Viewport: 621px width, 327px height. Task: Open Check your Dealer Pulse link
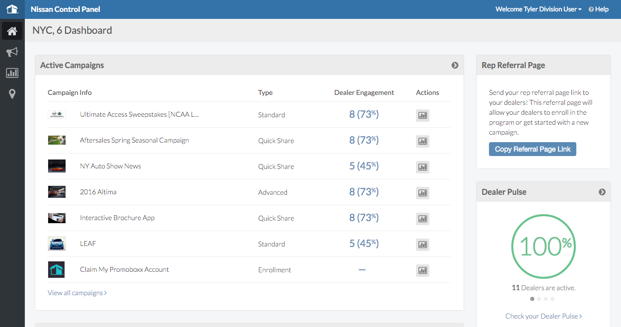544,316
